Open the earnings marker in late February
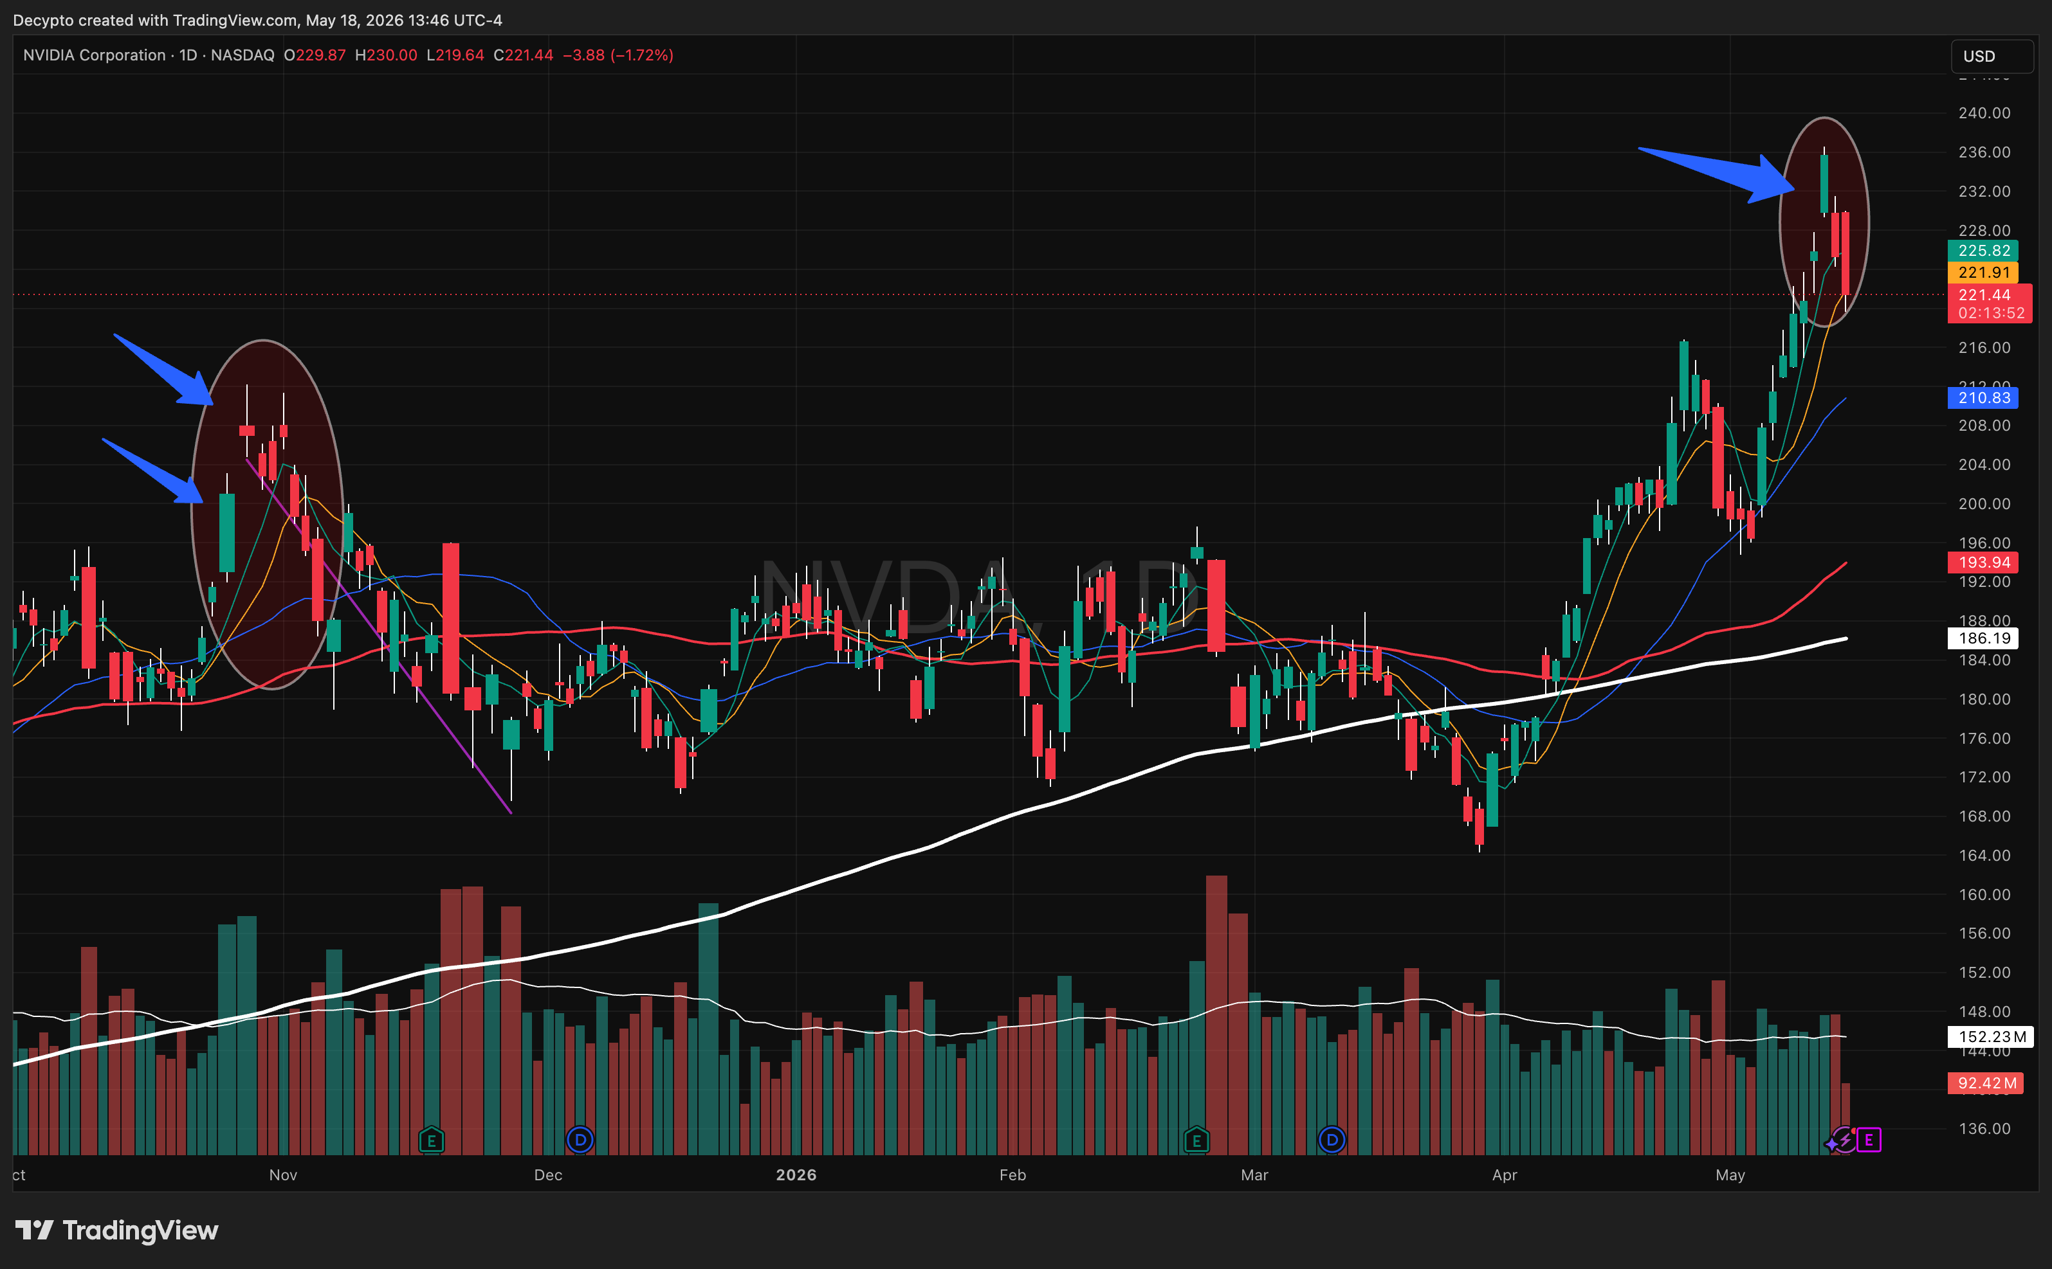The width and height of the screenshot is (2052, 1269). (x=1196, y=1140)
